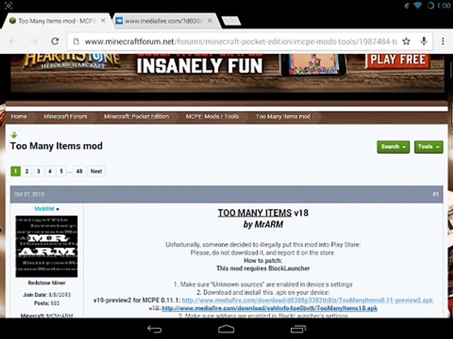
Task: Tap the Android recent apps button
Action: pyautogui.click(x=298, y=329)
